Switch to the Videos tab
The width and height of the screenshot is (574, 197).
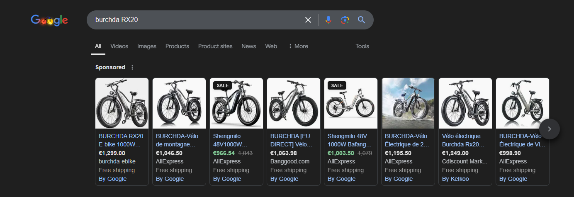pyautogui.click(x=119, y=46)
